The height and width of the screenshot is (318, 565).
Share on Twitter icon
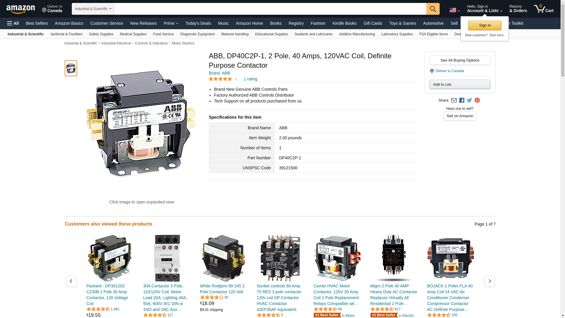point(469,100)
